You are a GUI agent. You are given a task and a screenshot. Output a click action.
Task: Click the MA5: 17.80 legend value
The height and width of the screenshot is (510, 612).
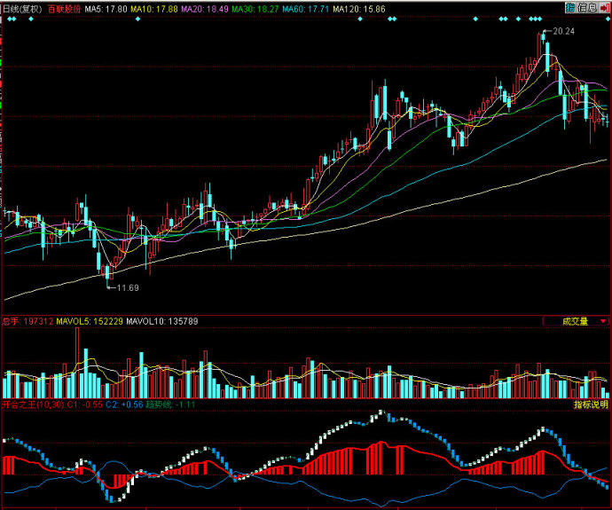(x=106, y=9)
